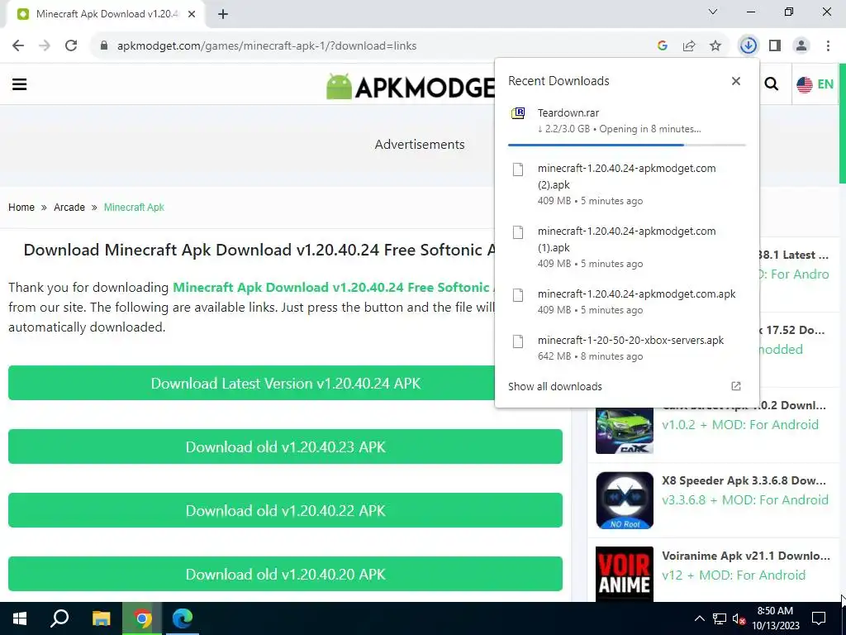
Task: Click file icon of minecraft (1).apk download
Action: [x=518, y=232]
